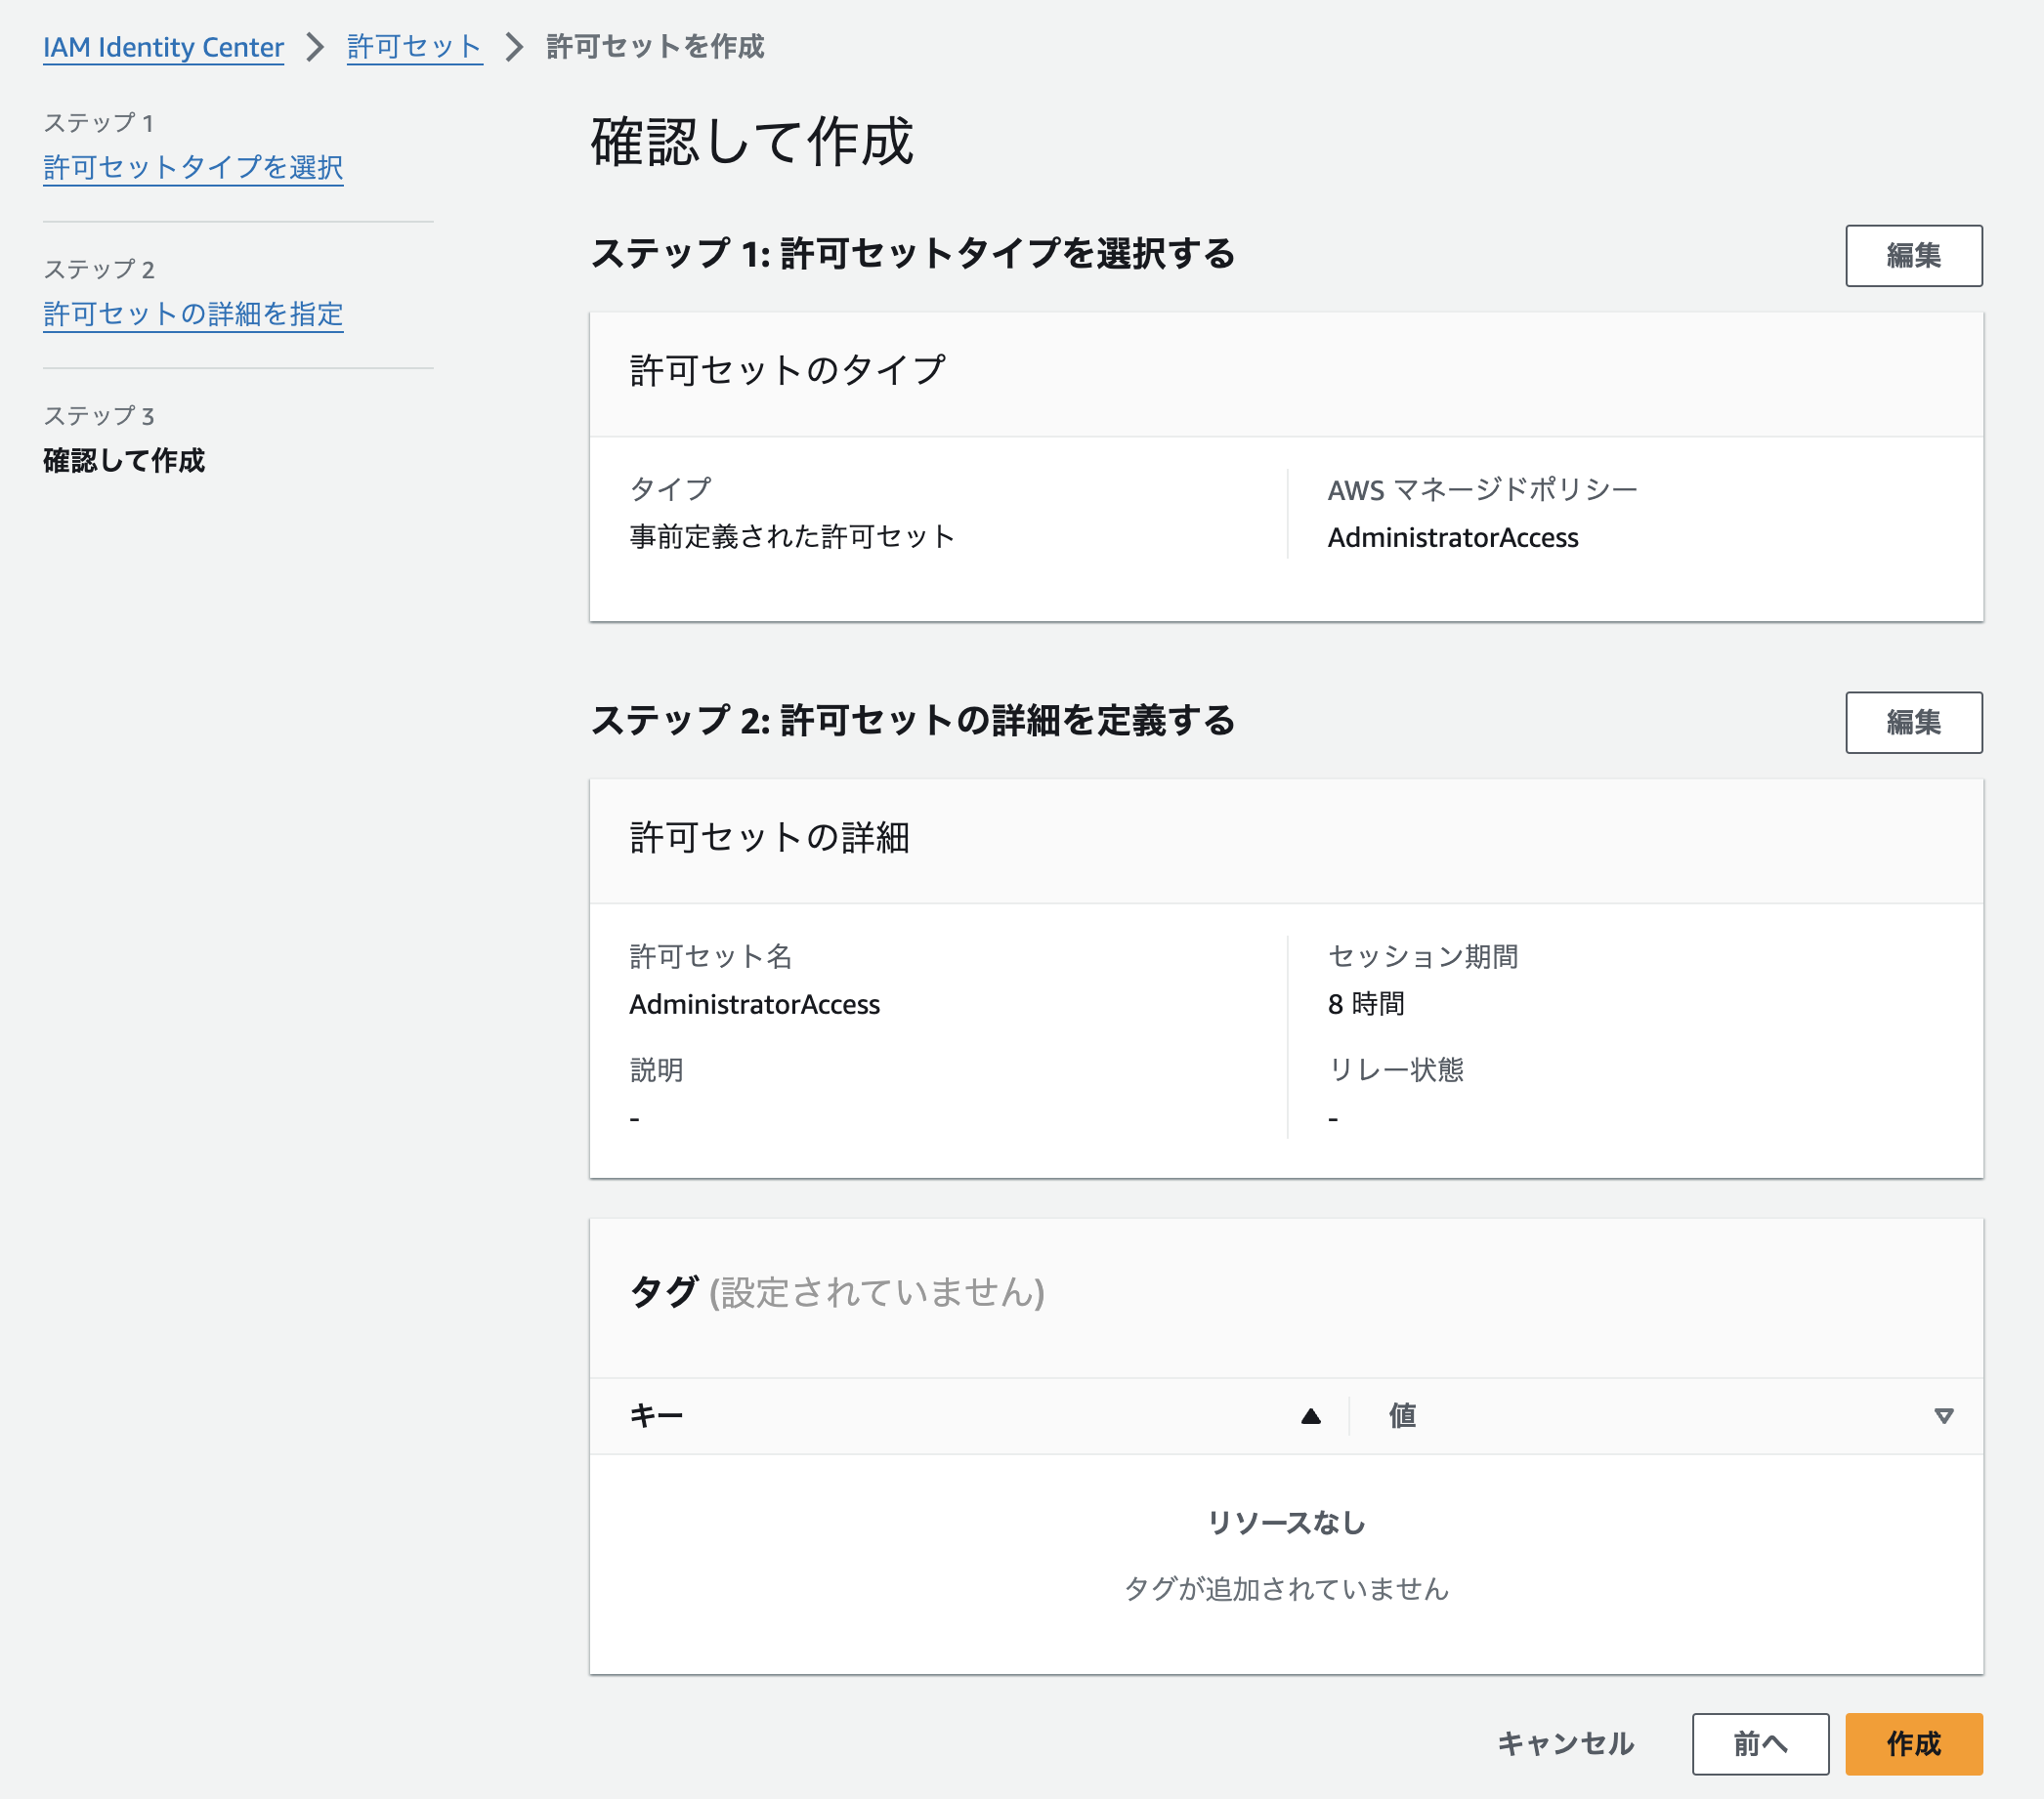This screenshot has height=1799, width=2044.
Task: Click 許可セットの詳細を指定 step 2 link
Action: (192, 313)
